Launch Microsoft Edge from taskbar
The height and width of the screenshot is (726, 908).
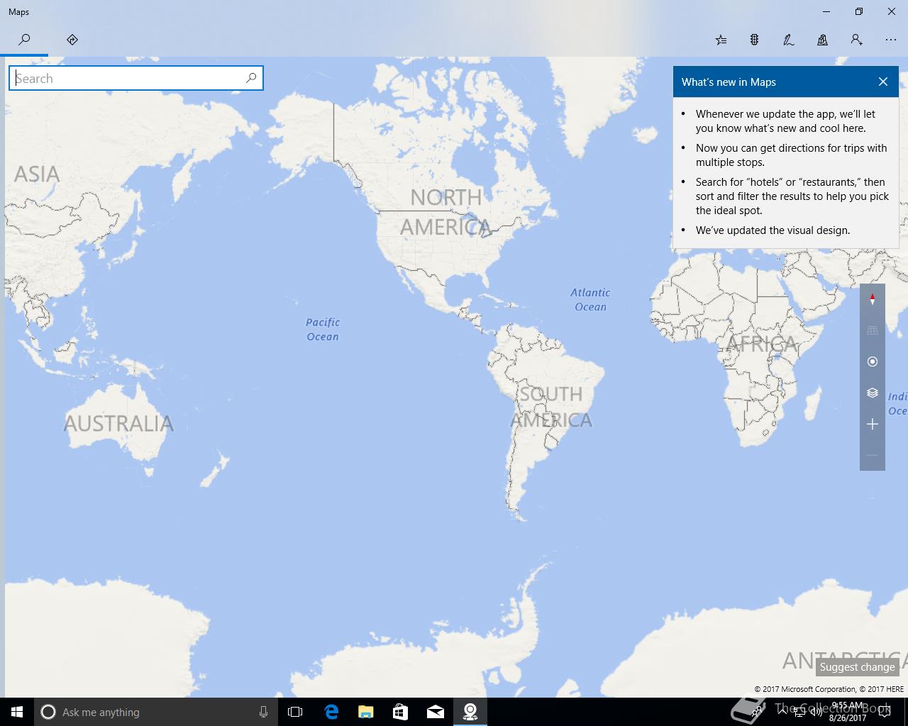[331, 712]
